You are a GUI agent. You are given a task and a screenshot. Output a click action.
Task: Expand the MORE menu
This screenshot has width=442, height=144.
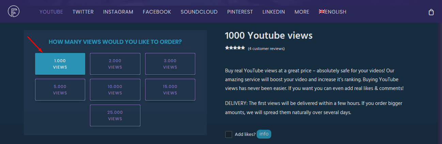(x=302, y=12)
